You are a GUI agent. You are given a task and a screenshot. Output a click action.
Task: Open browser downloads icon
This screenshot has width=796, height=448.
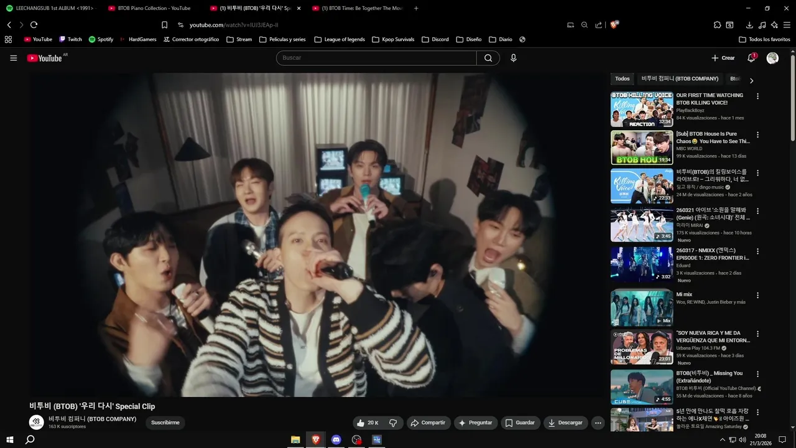click(x=749, y=25)
